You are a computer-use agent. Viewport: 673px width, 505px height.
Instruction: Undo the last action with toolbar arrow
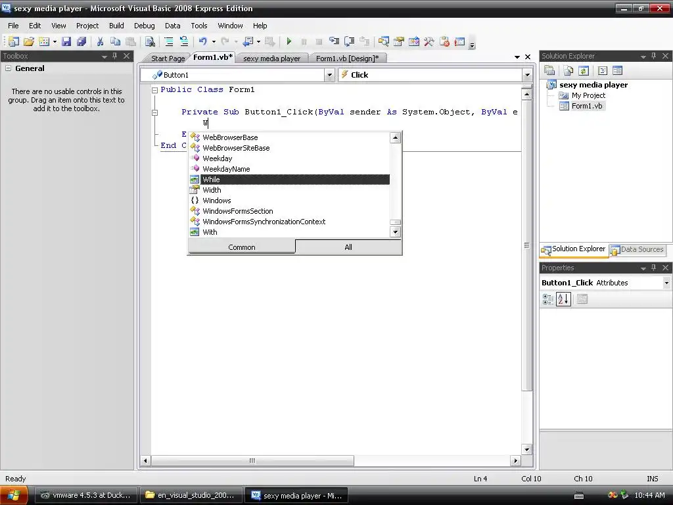(203, 41)
